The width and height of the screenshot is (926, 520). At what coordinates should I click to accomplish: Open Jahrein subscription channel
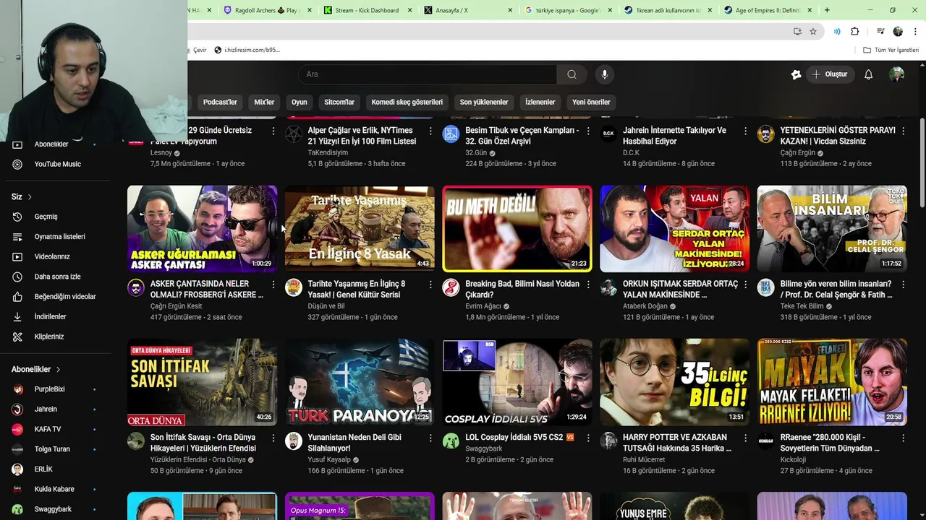[54, 409]
